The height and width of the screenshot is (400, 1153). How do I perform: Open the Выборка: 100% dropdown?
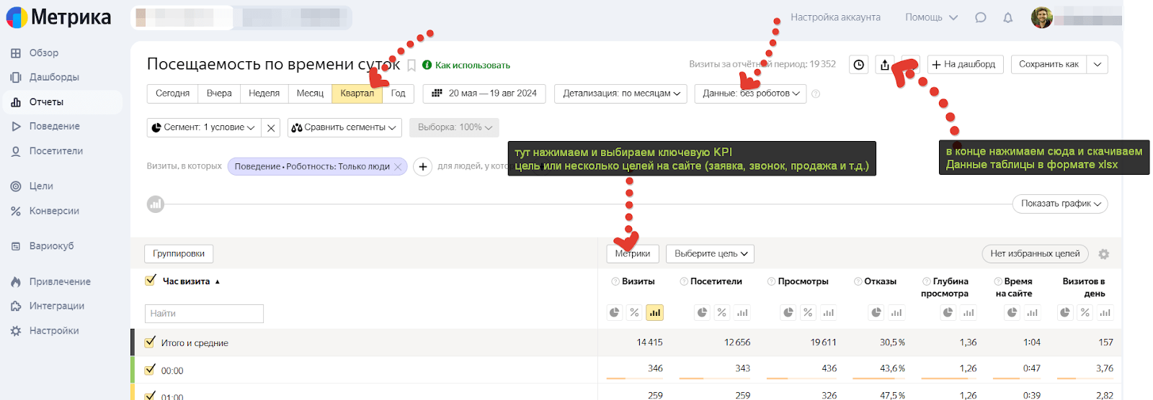[x=454, y=127]
